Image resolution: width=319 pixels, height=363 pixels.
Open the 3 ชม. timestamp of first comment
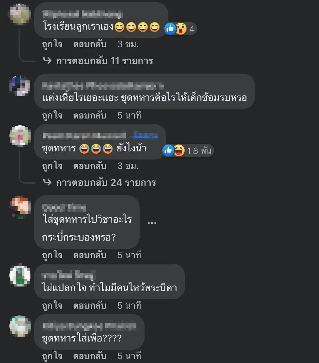(x=128, y=44)
